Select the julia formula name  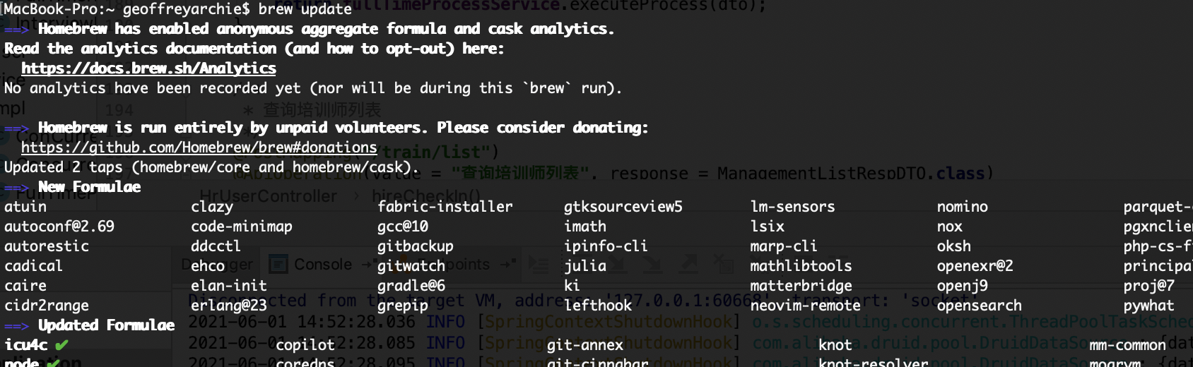coord(585,266)
